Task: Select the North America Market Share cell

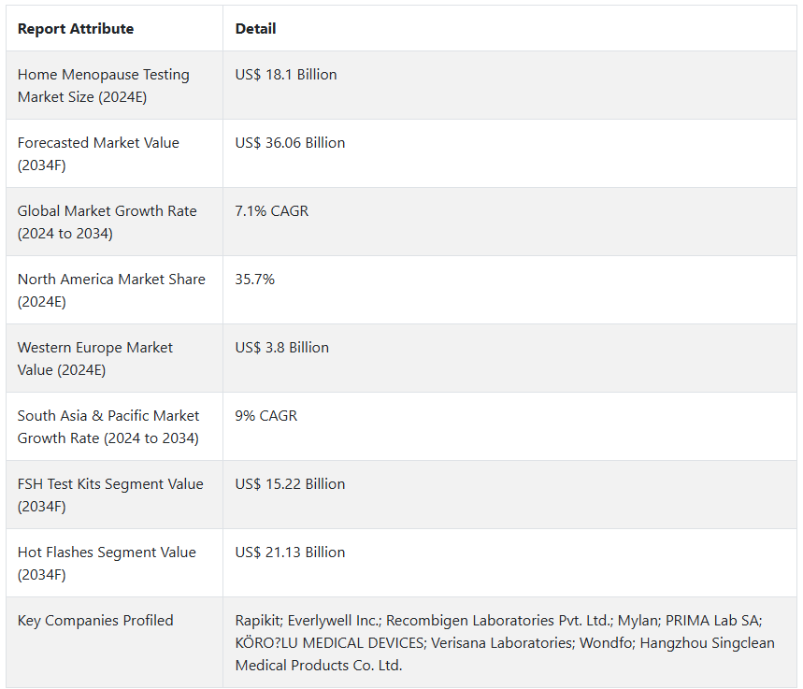Action: click(111, 290)
